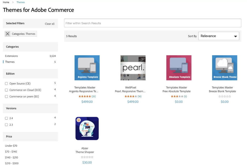Screen dimensions: 247x166
Task: Open the Free Absolute Template title link
Action: pos(176,91)
